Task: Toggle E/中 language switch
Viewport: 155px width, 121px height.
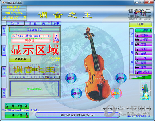Action: pyautogui.click(x=56, y=23)
